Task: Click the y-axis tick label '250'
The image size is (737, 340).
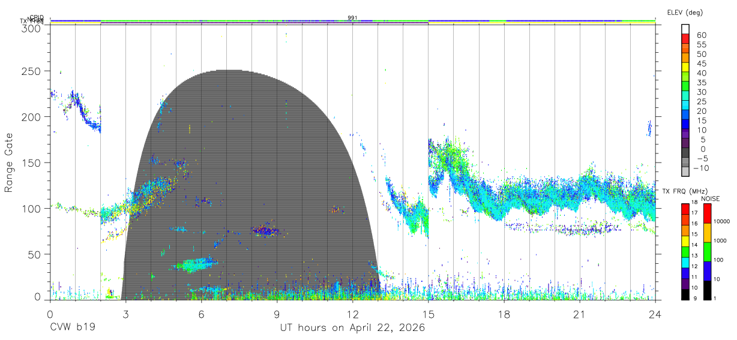Action: (x=30, y=71)
